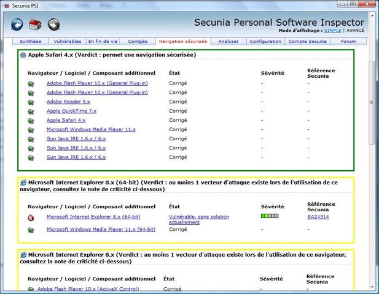The image size is (379, 294).
Task: Open Secunia advisory SA24314
Action: point(318,217)
